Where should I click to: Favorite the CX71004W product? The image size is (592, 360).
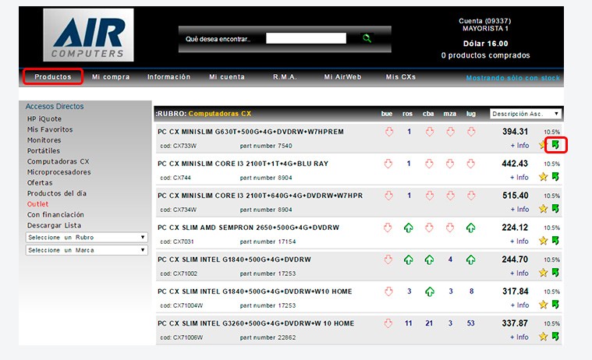tap(543, 305)
